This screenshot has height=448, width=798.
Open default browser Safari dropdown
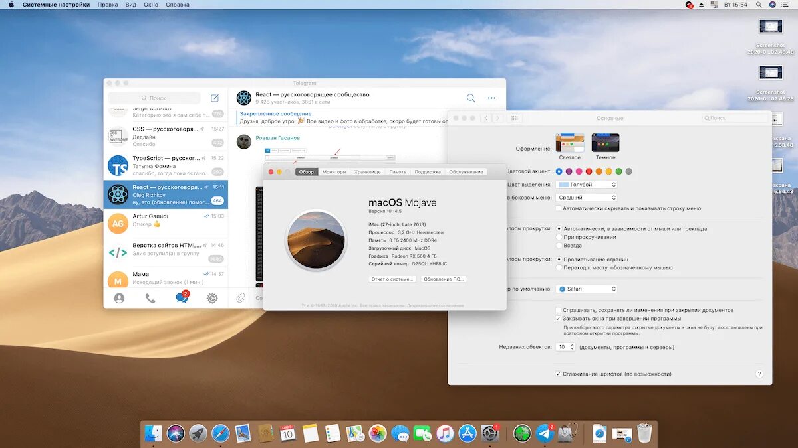click(x=587, y=289)
